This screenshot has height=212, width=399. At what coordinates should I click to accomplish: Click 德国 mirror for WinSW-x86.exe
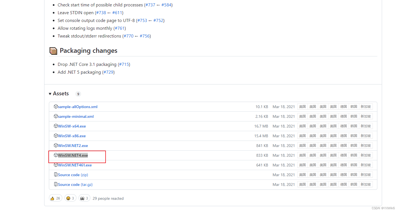coord(344,136)
